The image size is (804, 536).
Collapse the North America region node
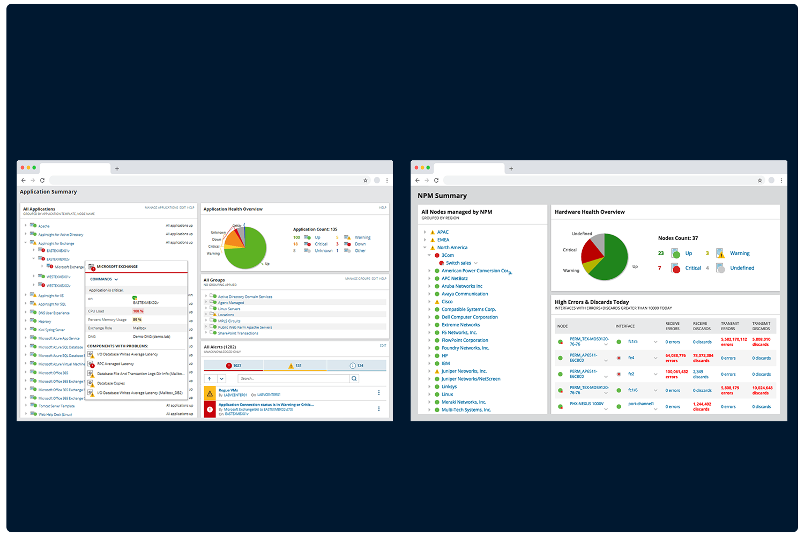425,248
